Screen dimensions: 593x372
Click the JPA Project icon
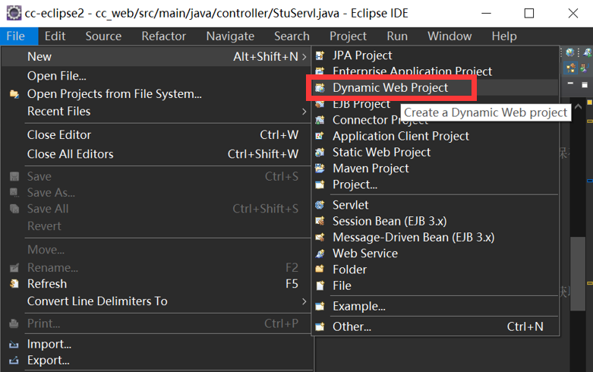pos(320,55)
